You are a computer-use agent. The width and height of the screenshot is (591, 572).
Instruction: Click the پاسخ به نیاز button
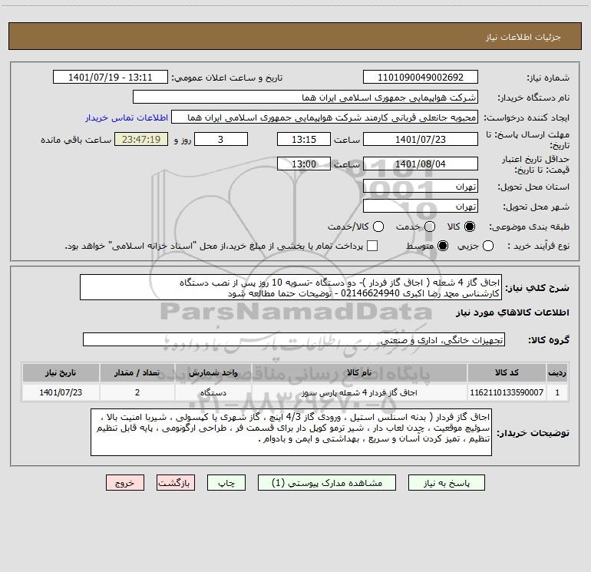[x=447, y=483]
